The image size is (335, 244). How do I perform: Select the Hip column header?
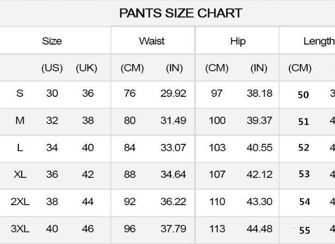coord(238,41)
